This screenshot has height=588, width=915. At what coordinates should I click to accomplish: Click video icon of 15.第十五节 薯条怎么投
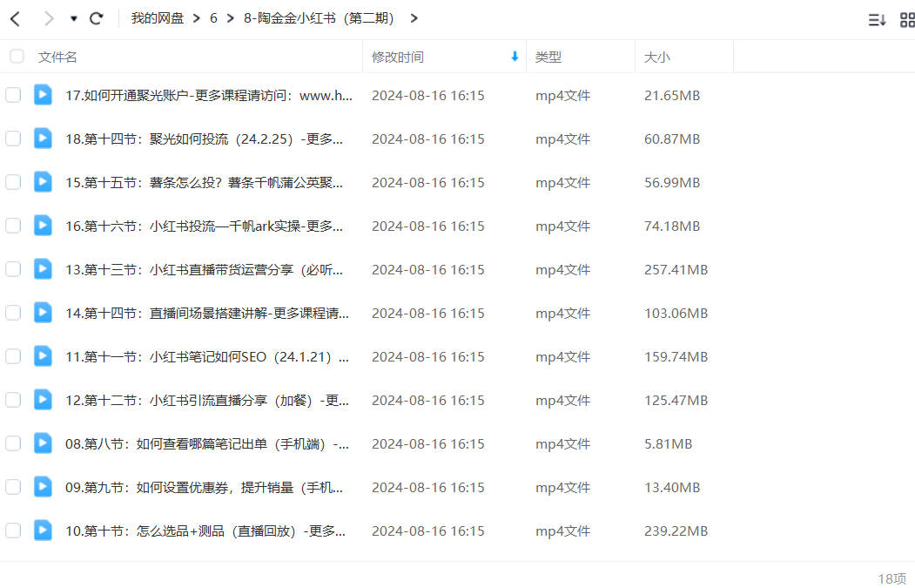coord(43,181)
